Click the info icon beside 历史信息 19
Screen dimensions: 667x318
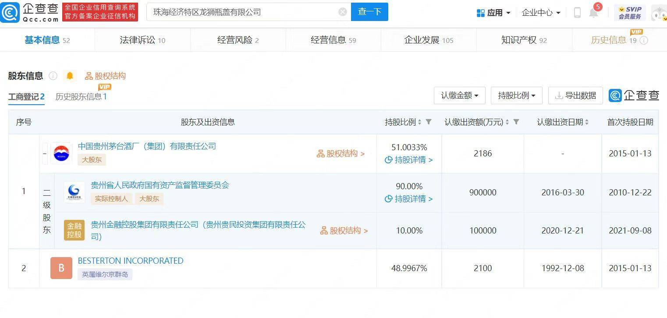(644, 40)
